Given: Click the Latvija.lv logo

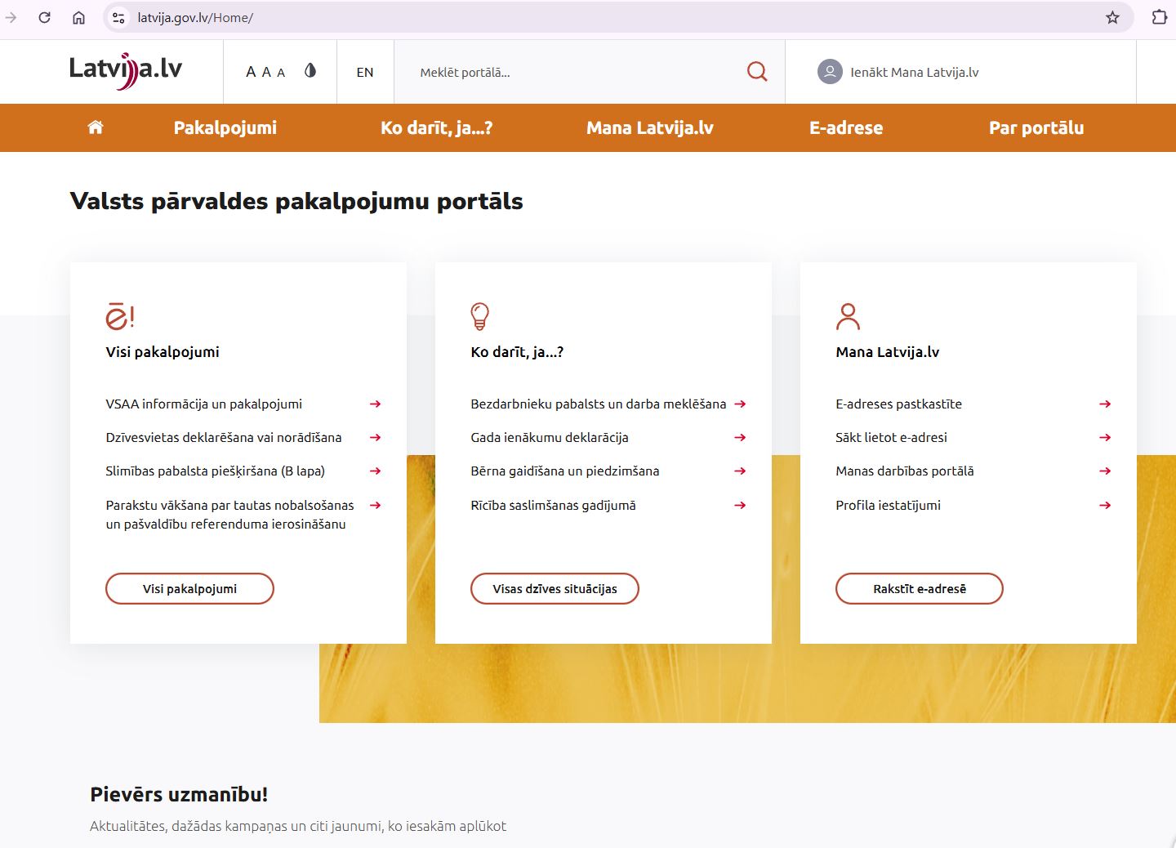Looking at the screenshot, I should click(126, 70).
